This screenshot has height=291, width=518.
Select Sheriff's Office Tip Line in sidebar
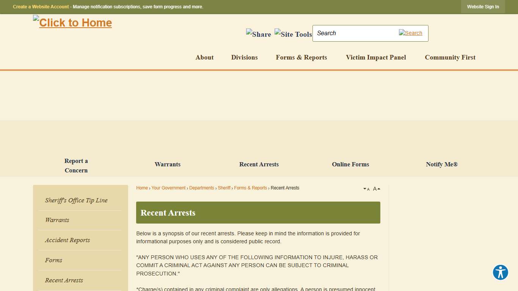pyautogui.click(x=76, y=200)
